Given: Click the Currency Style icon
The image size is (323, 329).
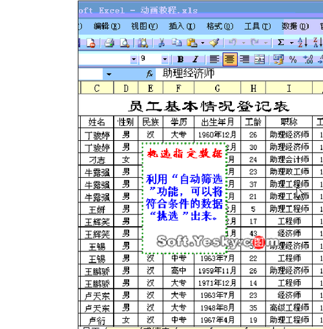Looking at the screenshot, I should (x=278, y=59).
